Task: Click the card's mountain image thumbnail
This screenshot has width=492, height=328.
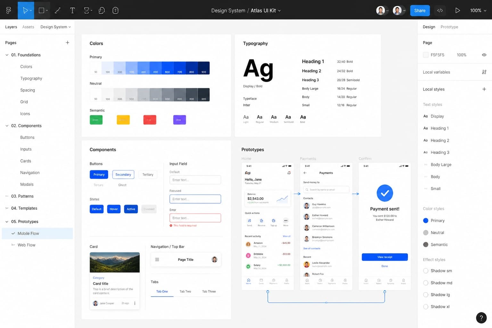Action: click(x=115, y=262)
